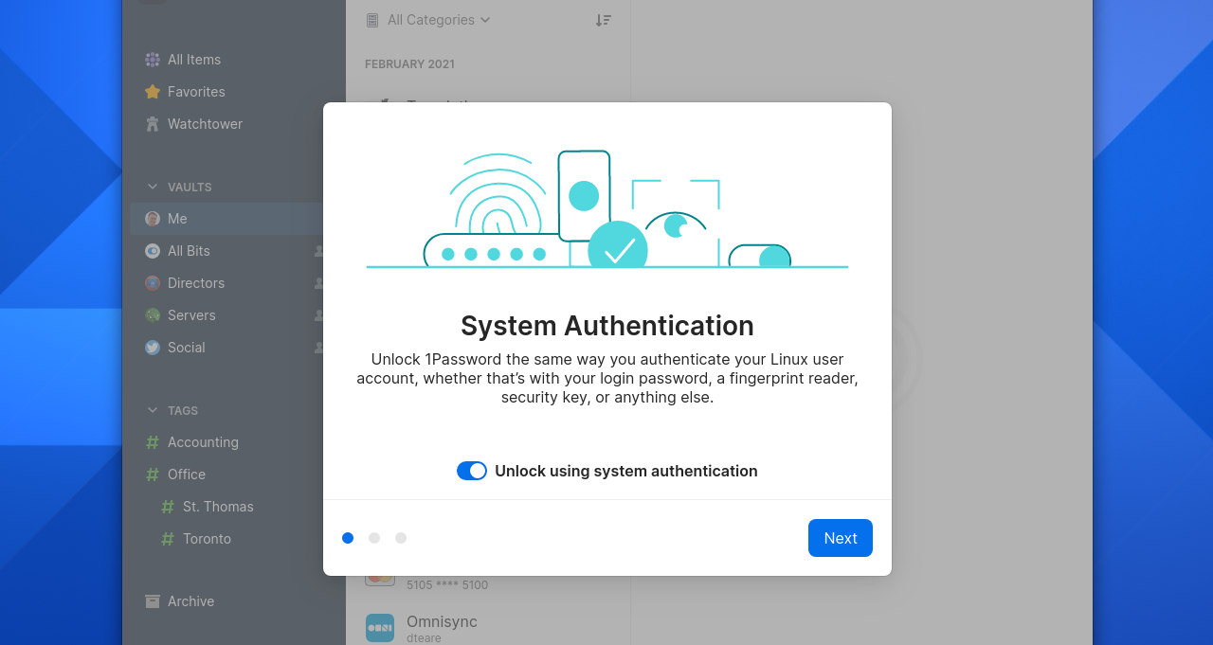This screenshot has height=645, width=1213.
Task: Click the Servers vault icon
Action: point(153,315)
